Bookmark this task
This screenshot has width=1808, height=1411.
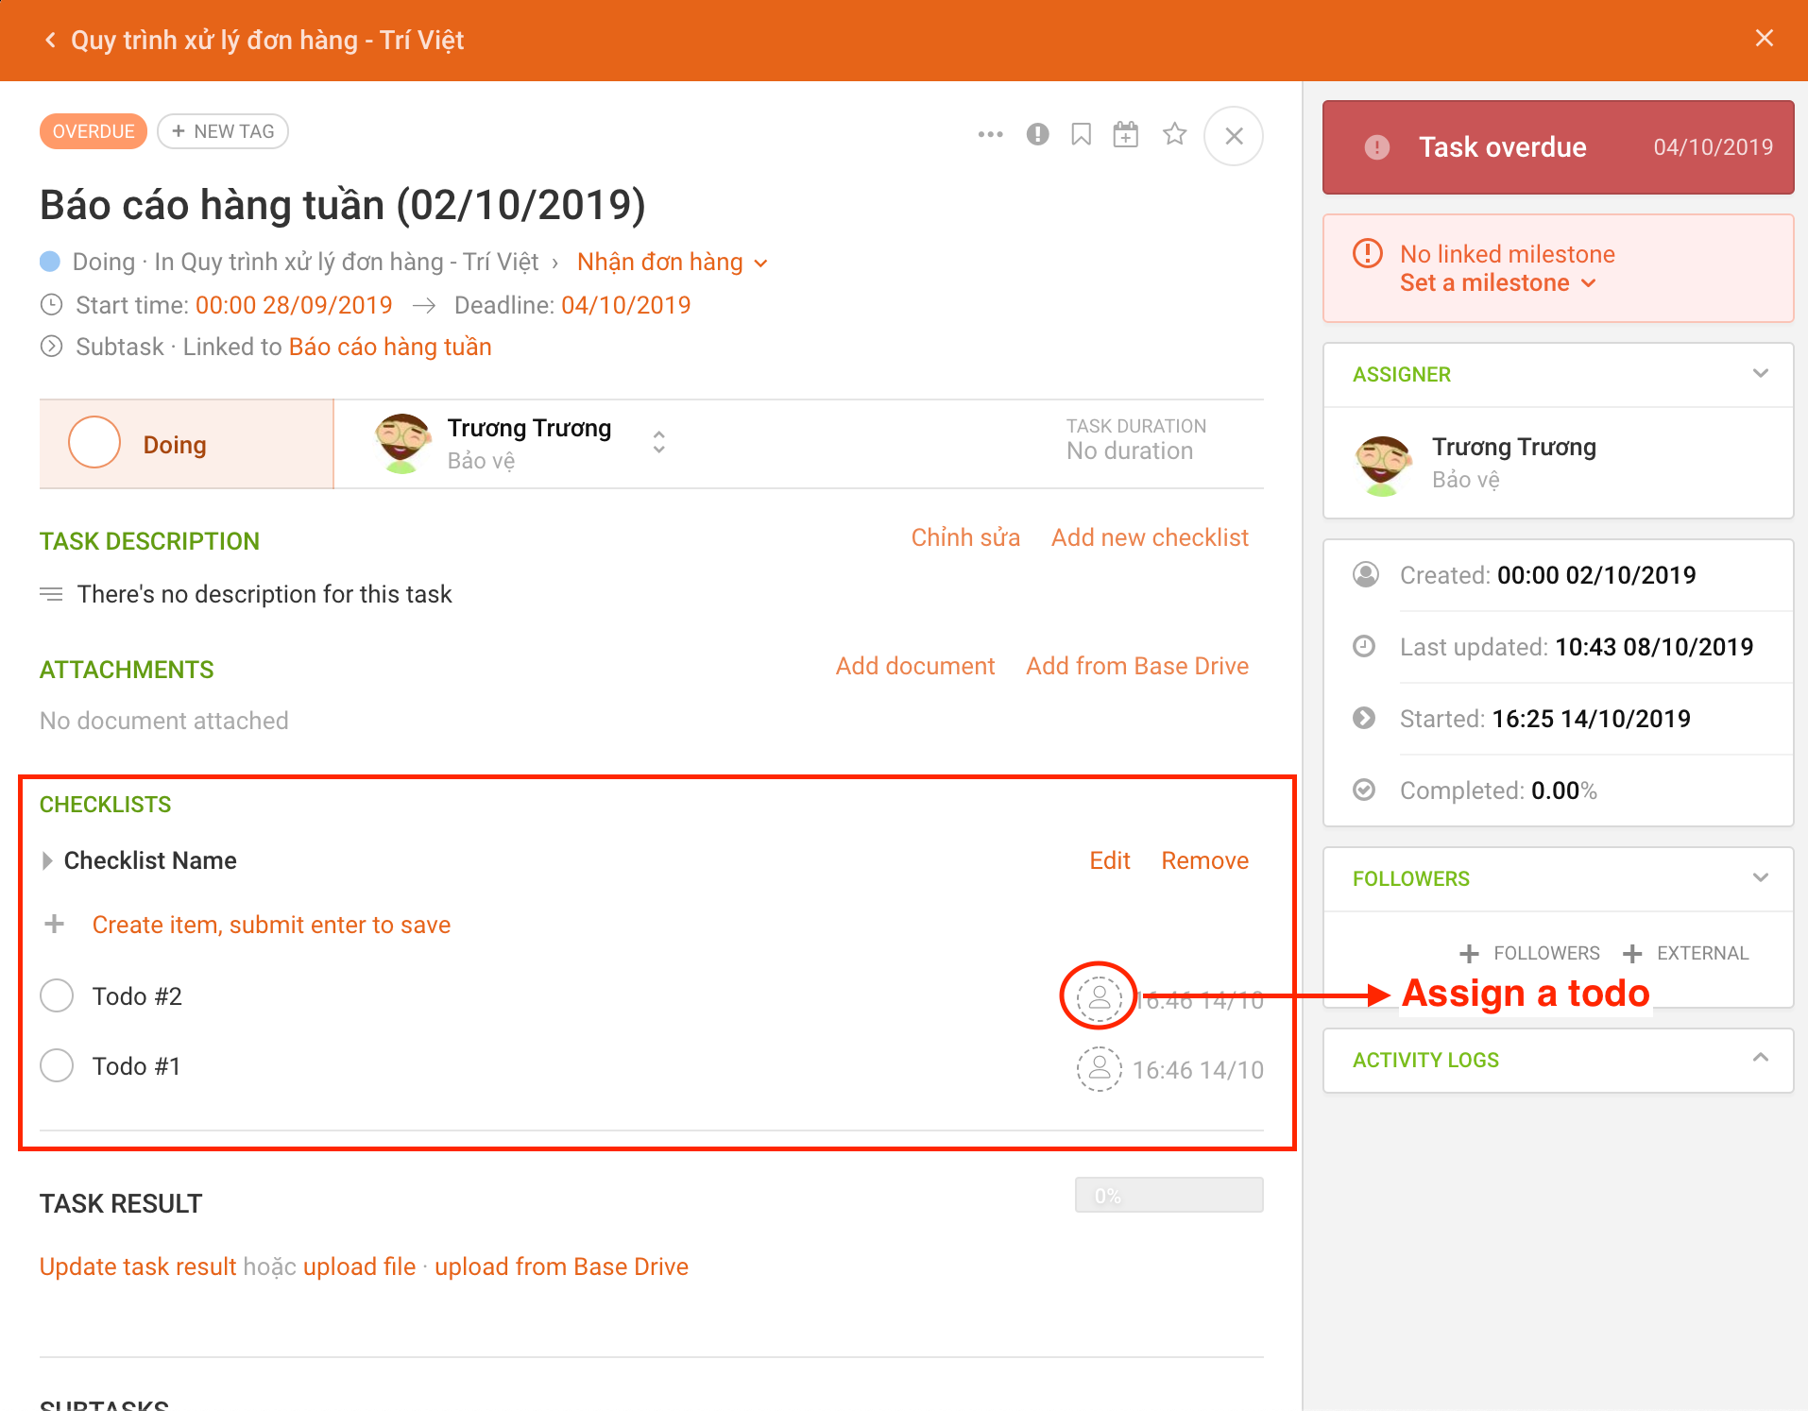coord(1081,135)
